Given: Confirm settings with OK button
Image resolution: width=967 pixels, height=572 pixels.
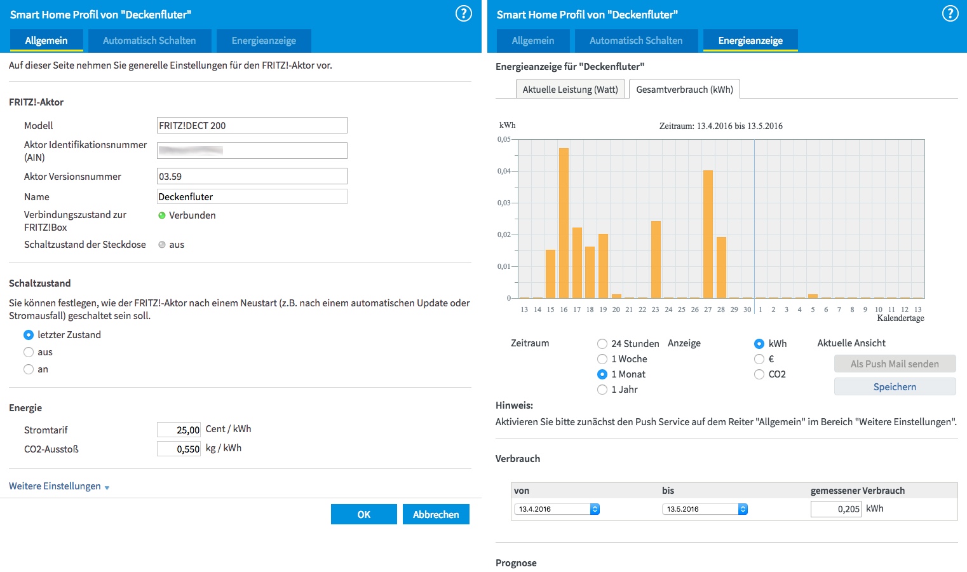Looking at the screenshot, I should 364,514.
